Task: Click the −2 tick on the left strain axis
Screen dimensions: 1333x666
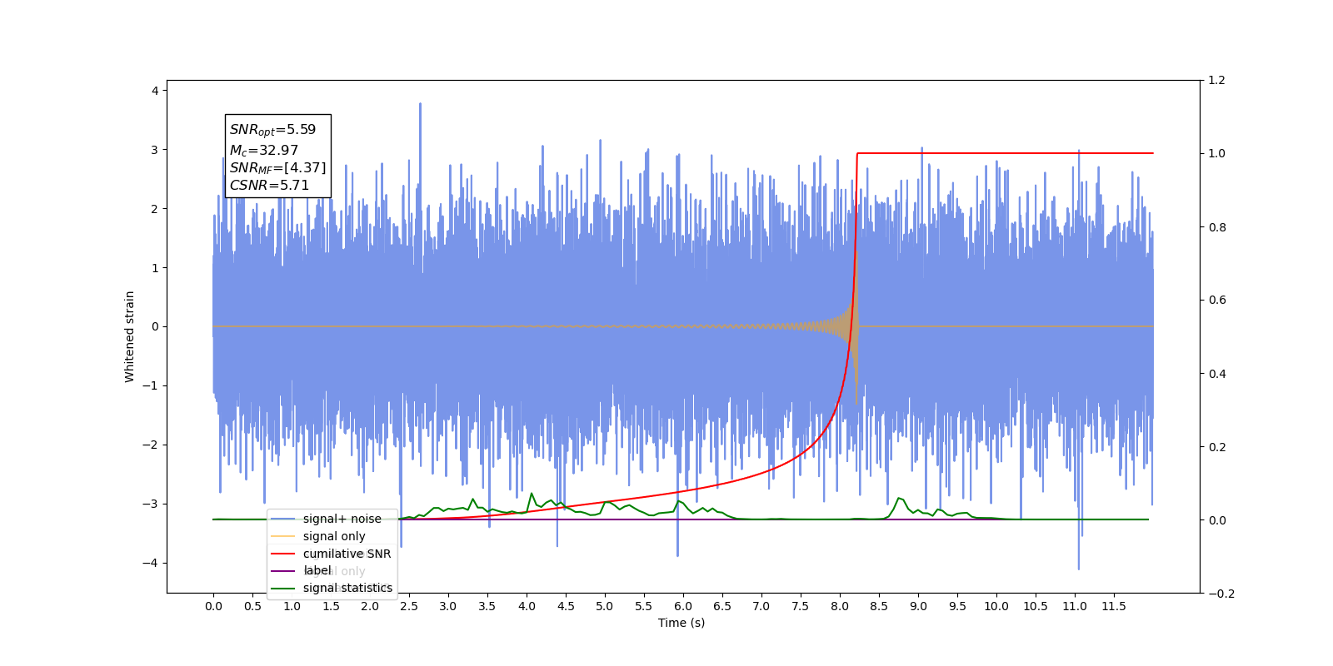Action: pos(150,445)
